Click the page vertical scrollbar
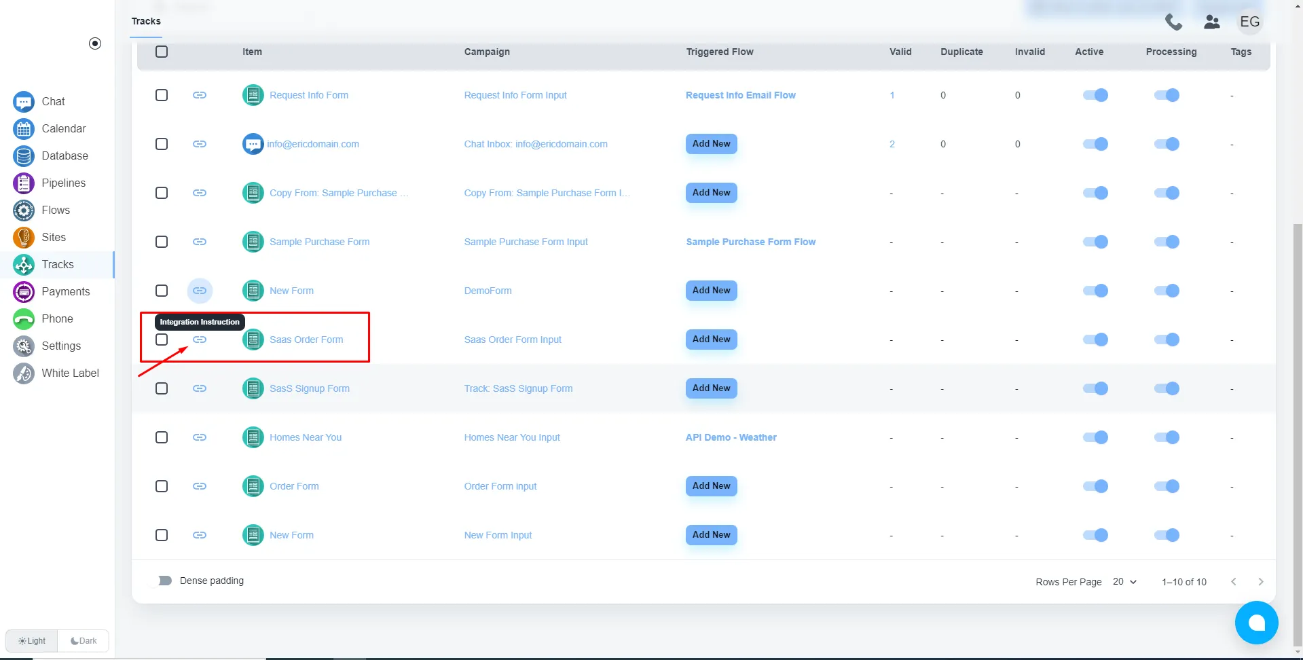 [1298, 435]
